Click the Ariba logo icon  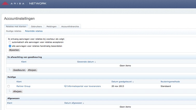(5, 3)
